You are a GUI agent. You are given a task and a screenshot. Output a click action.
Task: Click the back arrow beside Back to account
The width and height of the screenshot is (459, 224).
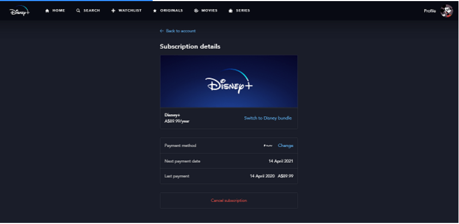(161, 31)
